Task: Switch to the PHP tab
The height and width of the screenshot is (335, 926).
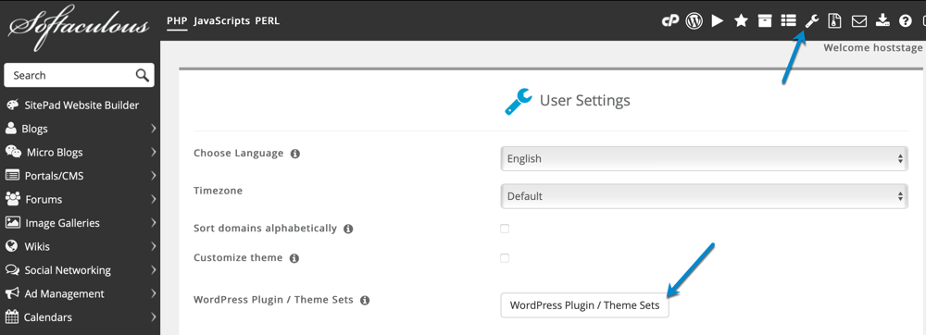Action: tap(177, 20)
